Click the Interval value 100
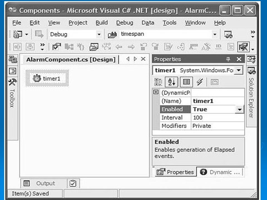Image resolution: width=267 pixels, height=200 pixels. 218,117
